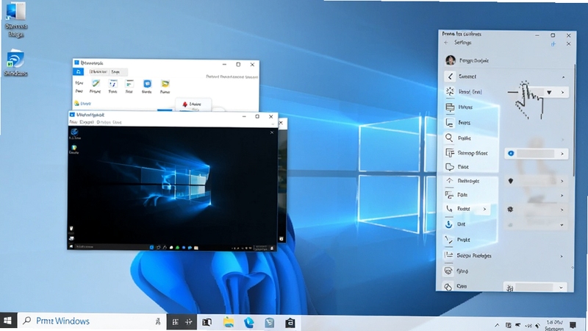This screenshot has width=588, height=331.
Task: Select the second ribbon tab in back window
Action: point(98,71)
